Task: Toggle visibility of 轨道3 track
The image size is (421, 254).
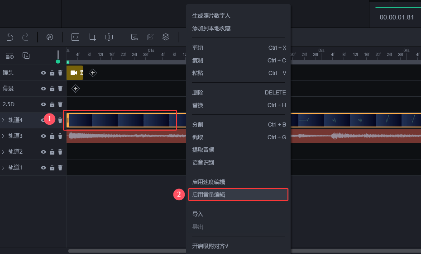Action: (43, 136)
